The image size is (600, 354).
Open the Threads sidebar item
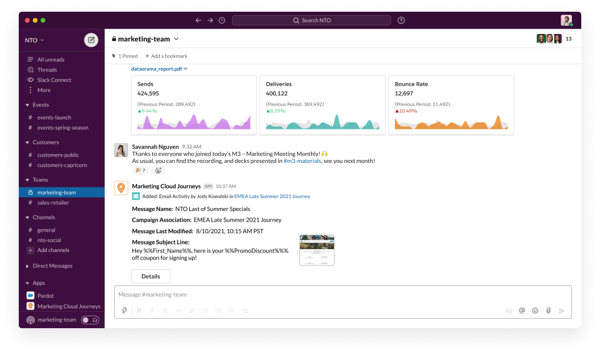[47, 70]
